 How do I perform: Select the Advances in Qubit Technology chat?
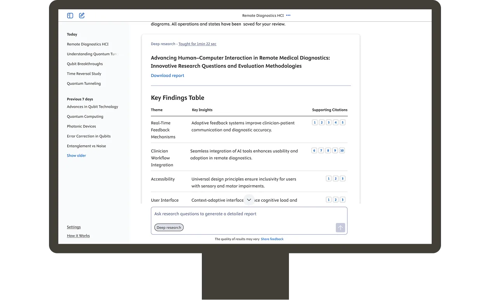[x=93, y=106]
